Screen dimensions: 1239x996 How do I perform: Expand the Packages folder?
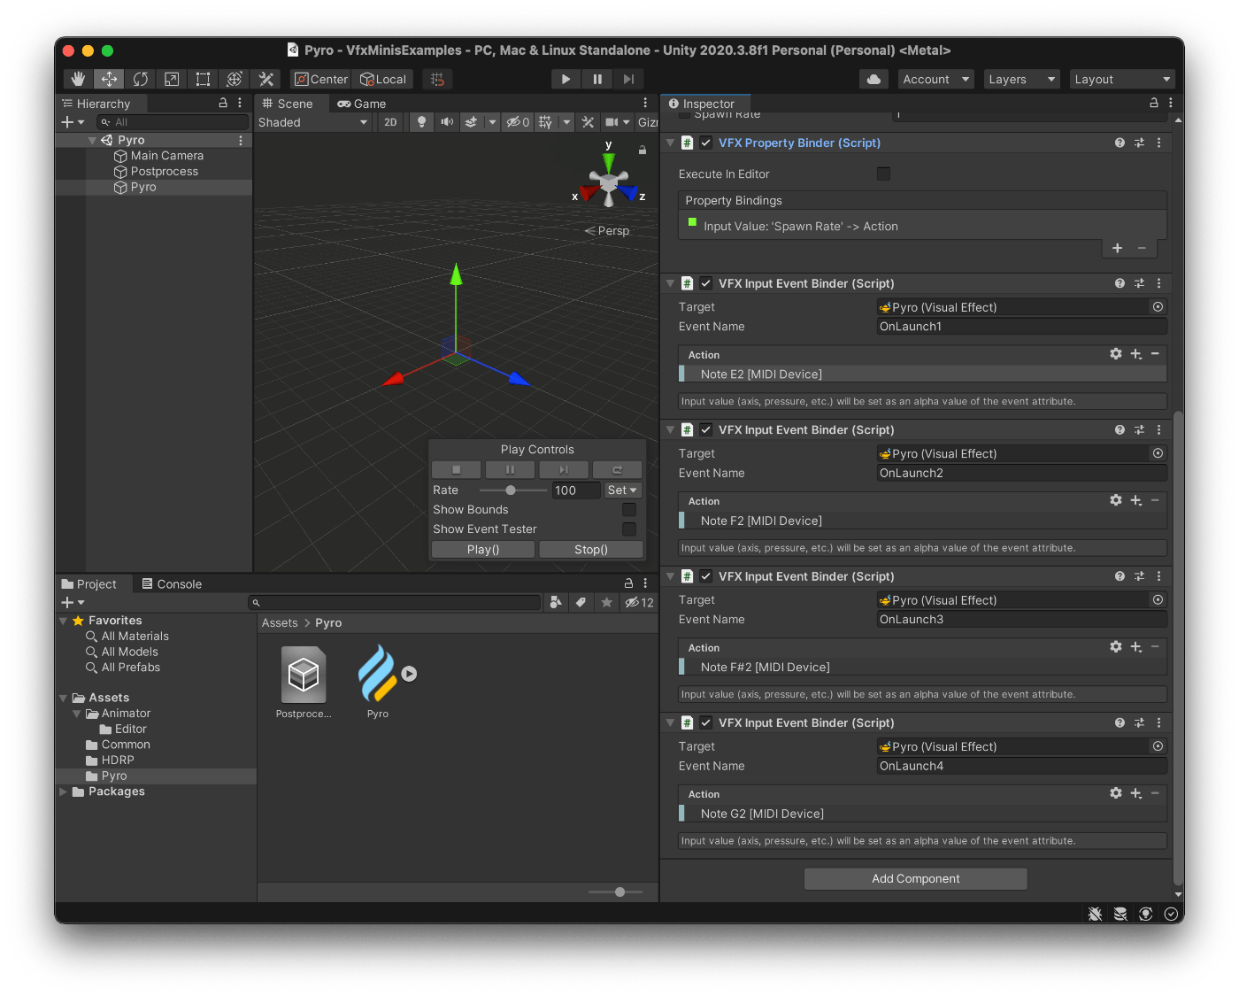[x=63, y=791]
